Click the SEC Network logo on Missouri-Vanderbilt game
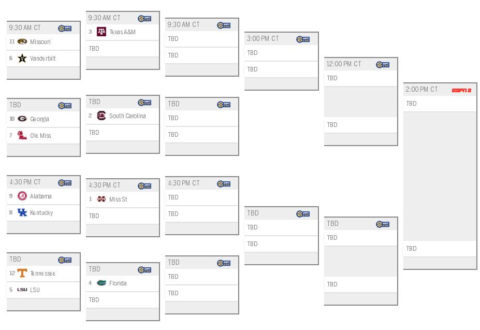480x330 pixels. 65,28
